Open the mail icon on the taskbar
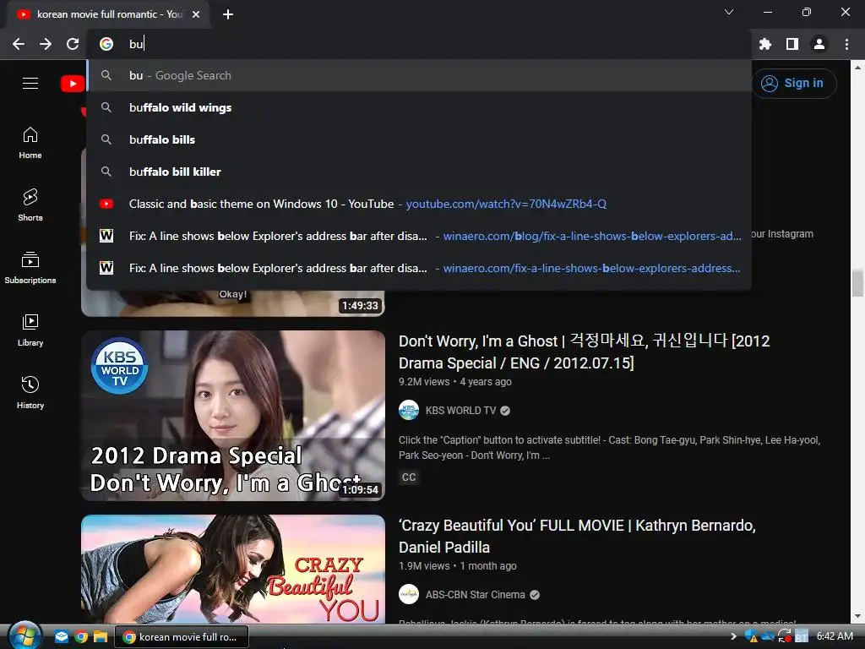 [61, 637]
